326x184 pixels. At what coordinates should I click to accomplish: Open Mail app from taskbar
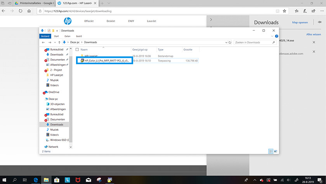[x=88, y=180]
